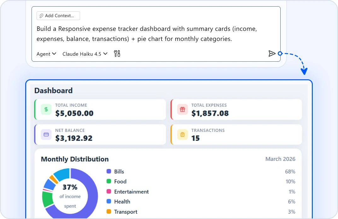Click the pink Entertainment legend swatch
338x219 pixels.
pyautogui.click(x=109, y=191)
